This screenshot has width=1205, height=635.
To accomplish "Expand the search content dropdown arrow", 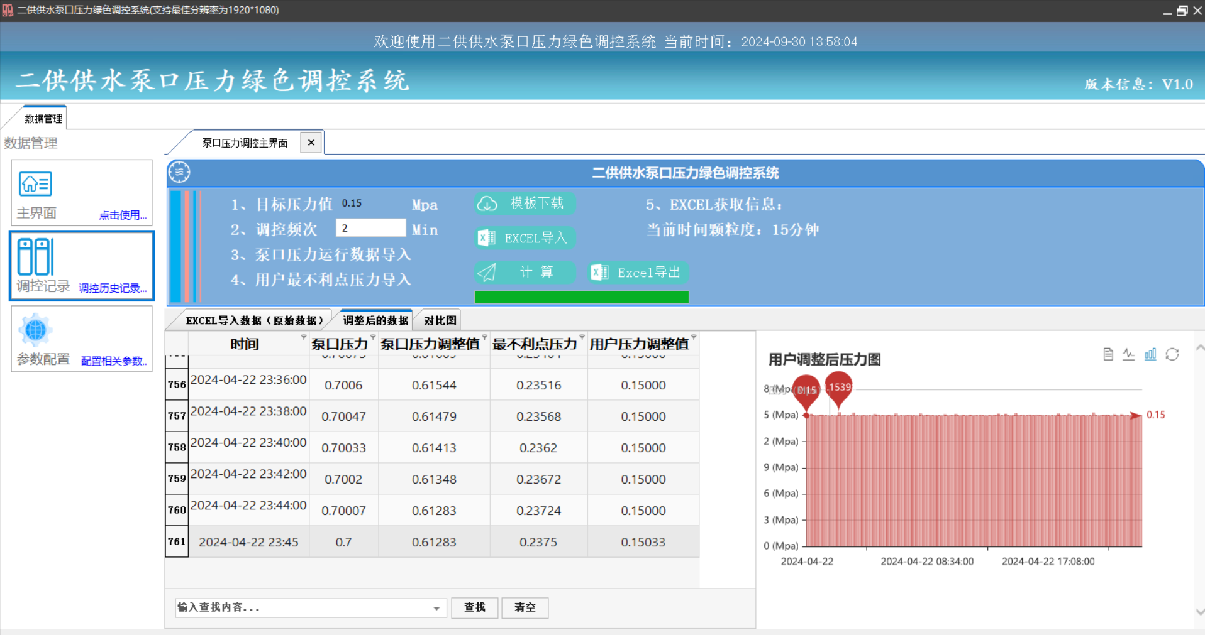I will pyautogui.click(x=436, y=608).
